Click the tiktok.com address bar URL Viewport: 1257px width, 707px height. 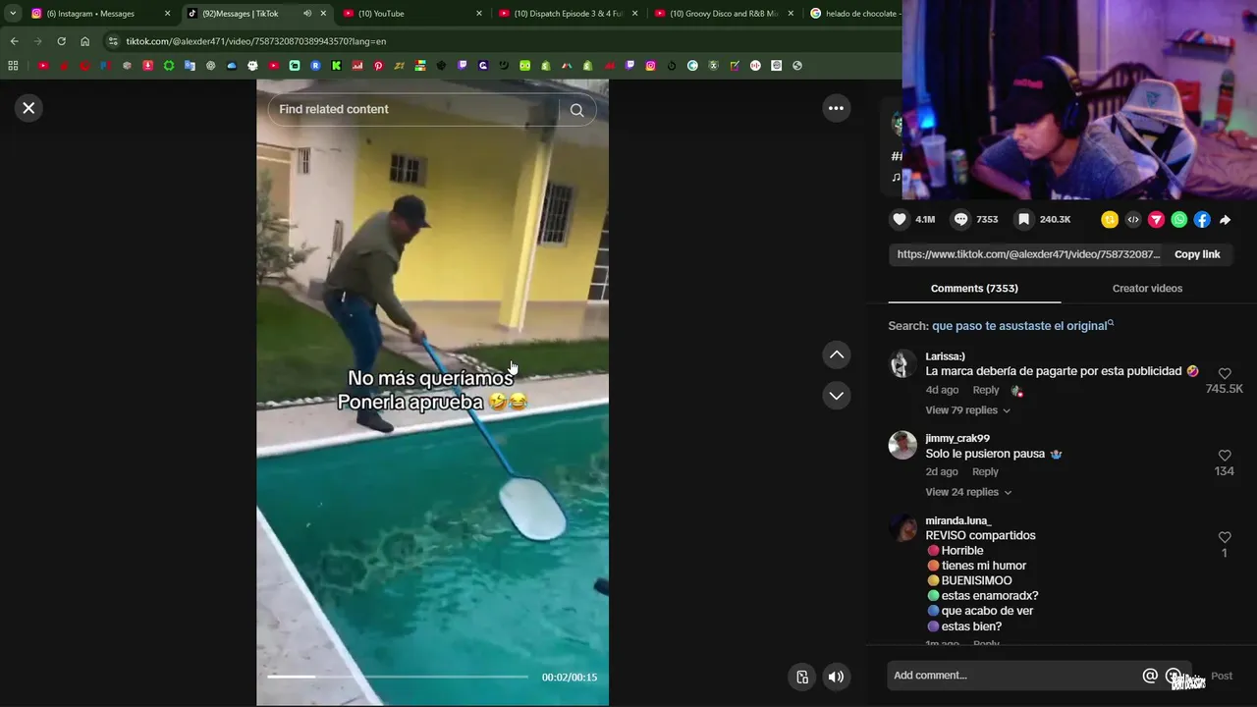coord(255,41)
